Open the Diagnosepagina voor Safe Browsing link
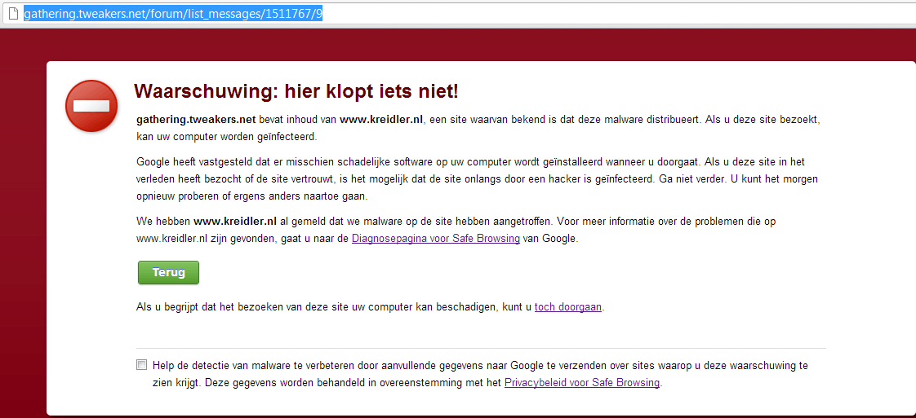Image resolution: width=916 pixels, height=418 pixels. 436,239
